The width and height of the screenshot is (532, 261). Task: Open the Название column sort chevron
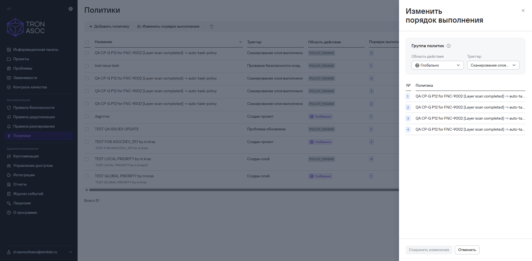[240, 42]
